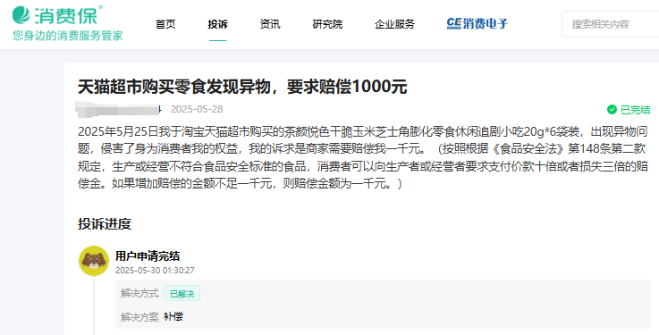This screenshot has width=659, height=335.
Task: Go to the 研究院 tab
Action: pyautogui.click(x=327, y=24)
